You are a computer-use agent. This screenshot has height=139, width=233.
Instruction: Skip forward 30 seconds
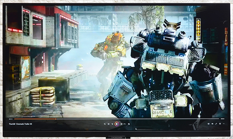[121, 124]
